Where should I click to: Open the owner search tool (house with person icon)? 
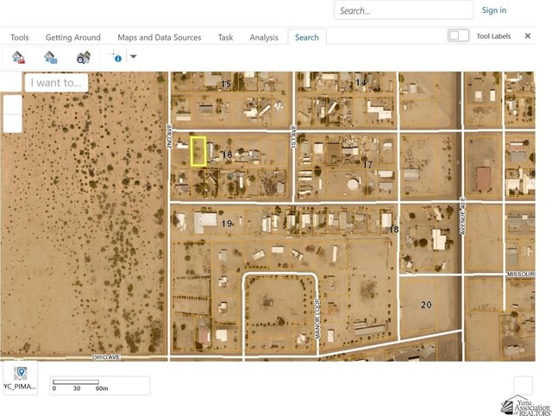18,57
